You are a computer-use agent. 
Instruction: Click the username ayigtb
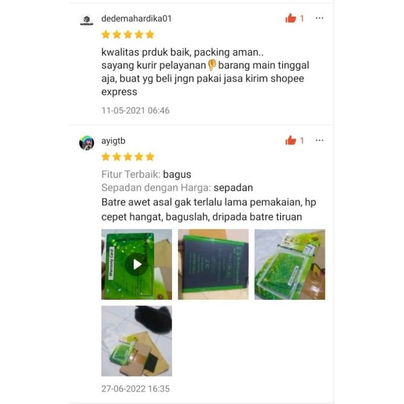click(x=114, y=141)
